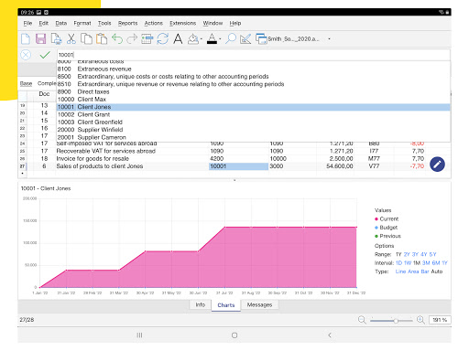
Task: Open the text color dropdown arrow
Action: click(x=220, y=39)
